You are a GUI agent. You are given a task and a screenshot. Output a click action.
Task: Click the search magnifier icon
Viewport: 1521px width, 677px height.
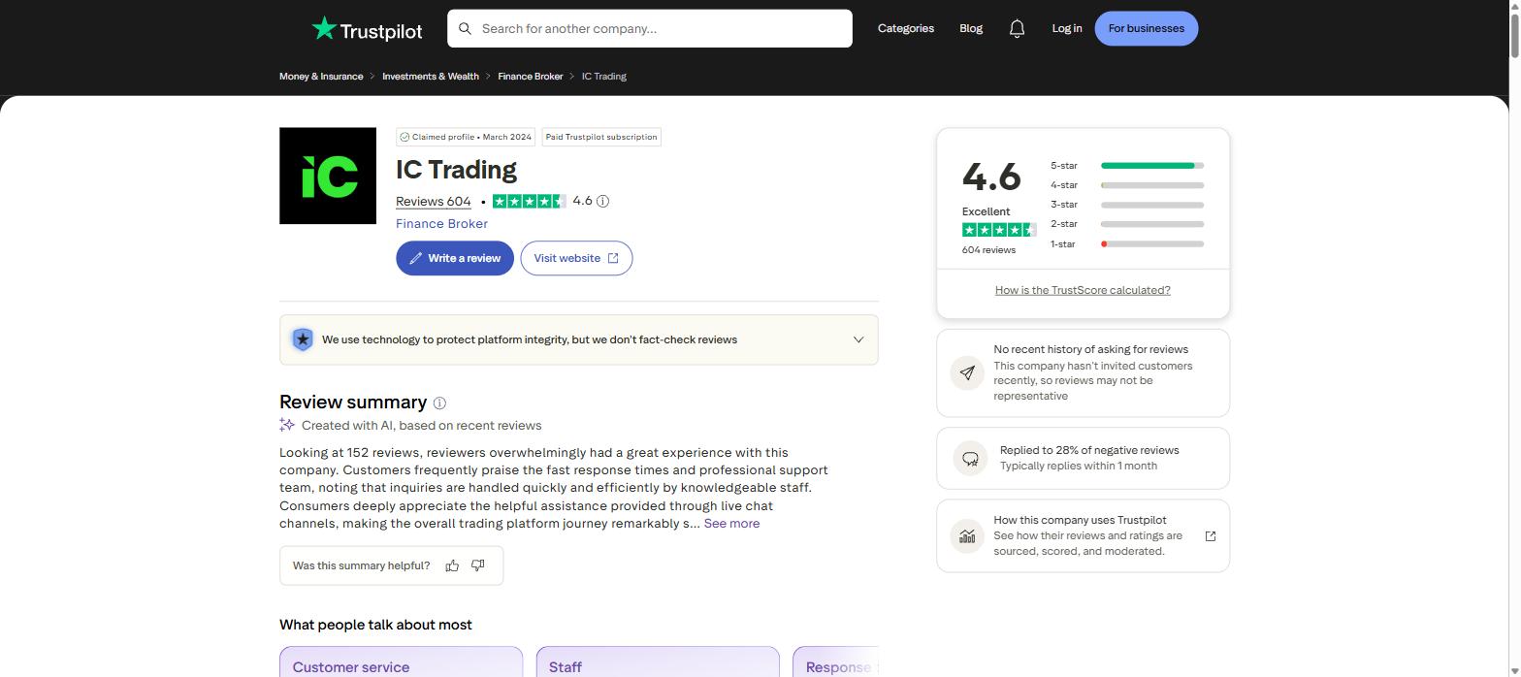(x=465, y=29)
